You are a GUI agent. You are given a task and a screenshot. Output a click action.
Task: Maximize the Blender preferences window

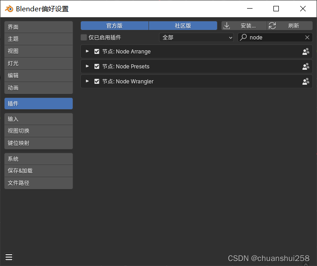click(x=276, y=9)
